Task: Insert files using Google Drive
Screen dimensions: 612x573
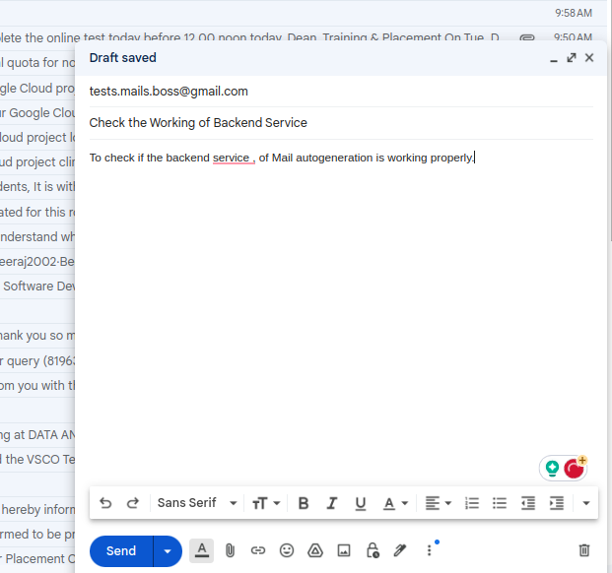Action: click(x=315, y=550)
